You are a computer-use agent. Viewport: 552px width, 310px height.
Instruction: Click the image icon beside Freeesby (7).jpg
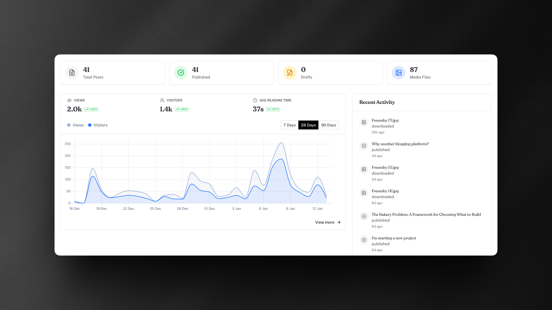click(364, 122)
